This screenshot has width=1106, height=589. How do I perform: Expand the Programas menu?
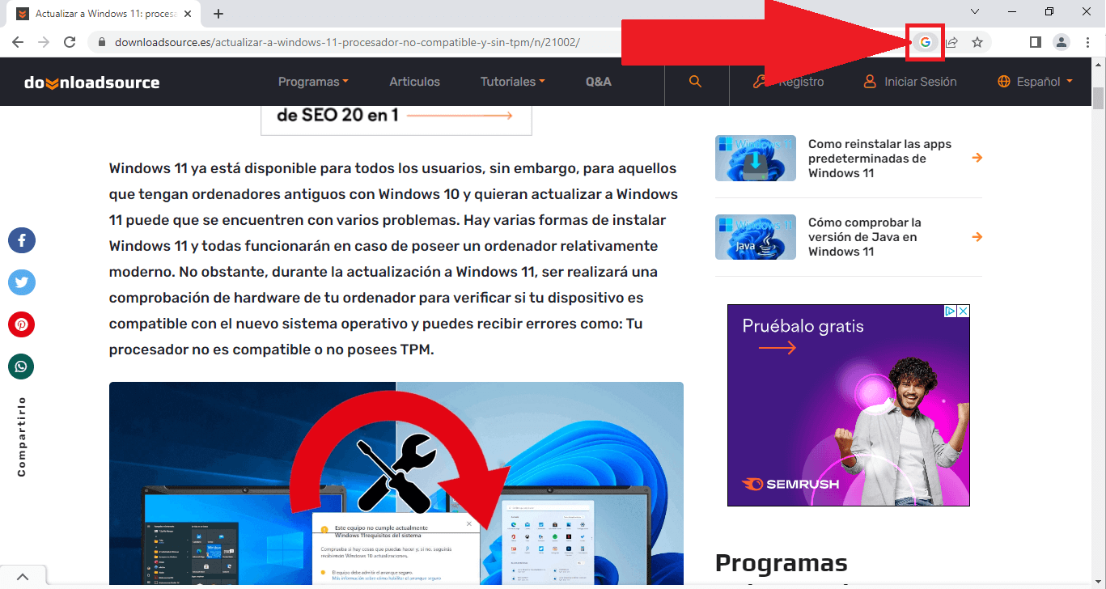click(x=313, y=82)
